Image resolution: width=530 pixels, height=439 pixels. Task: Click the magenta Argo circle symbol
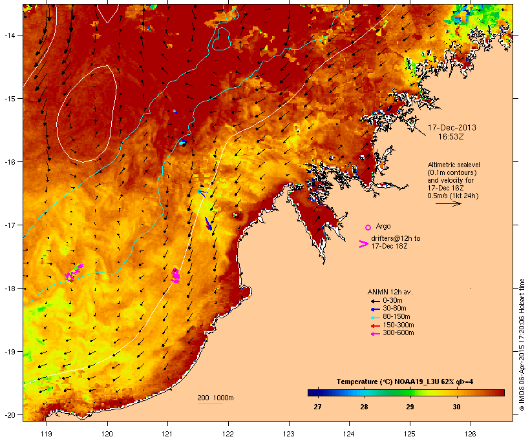click(x=368, y=227)
